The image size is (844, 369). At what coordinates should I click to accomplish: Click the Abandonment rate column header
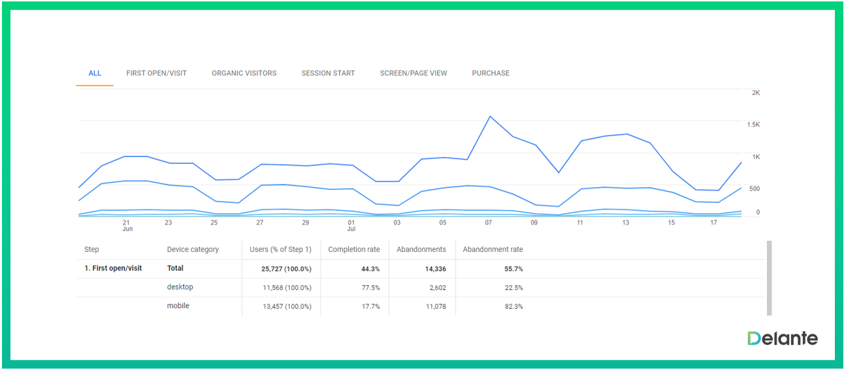pos(493,249)
